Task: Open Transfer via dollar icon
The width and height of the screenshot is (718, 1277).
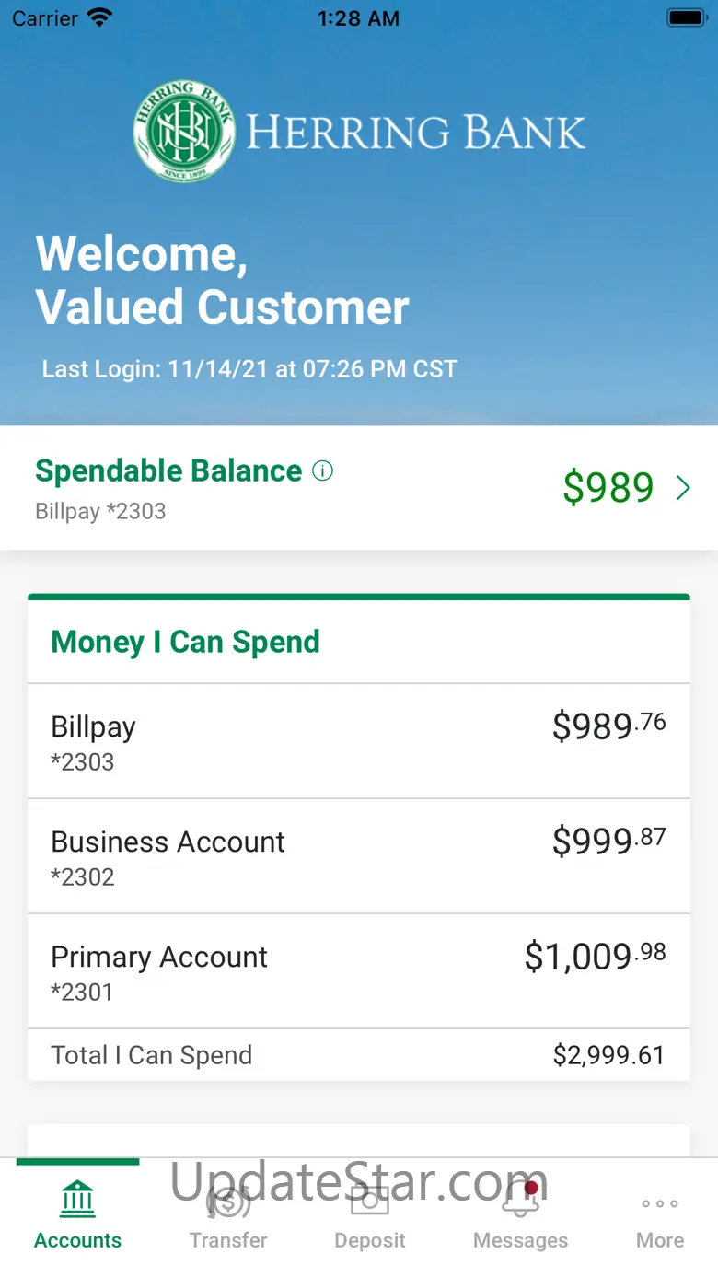Action: [228, 1201]
